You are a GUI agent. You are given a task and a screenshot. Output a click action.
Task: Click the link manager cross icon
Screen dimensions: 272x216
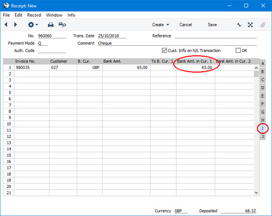(x=250, y=25)
